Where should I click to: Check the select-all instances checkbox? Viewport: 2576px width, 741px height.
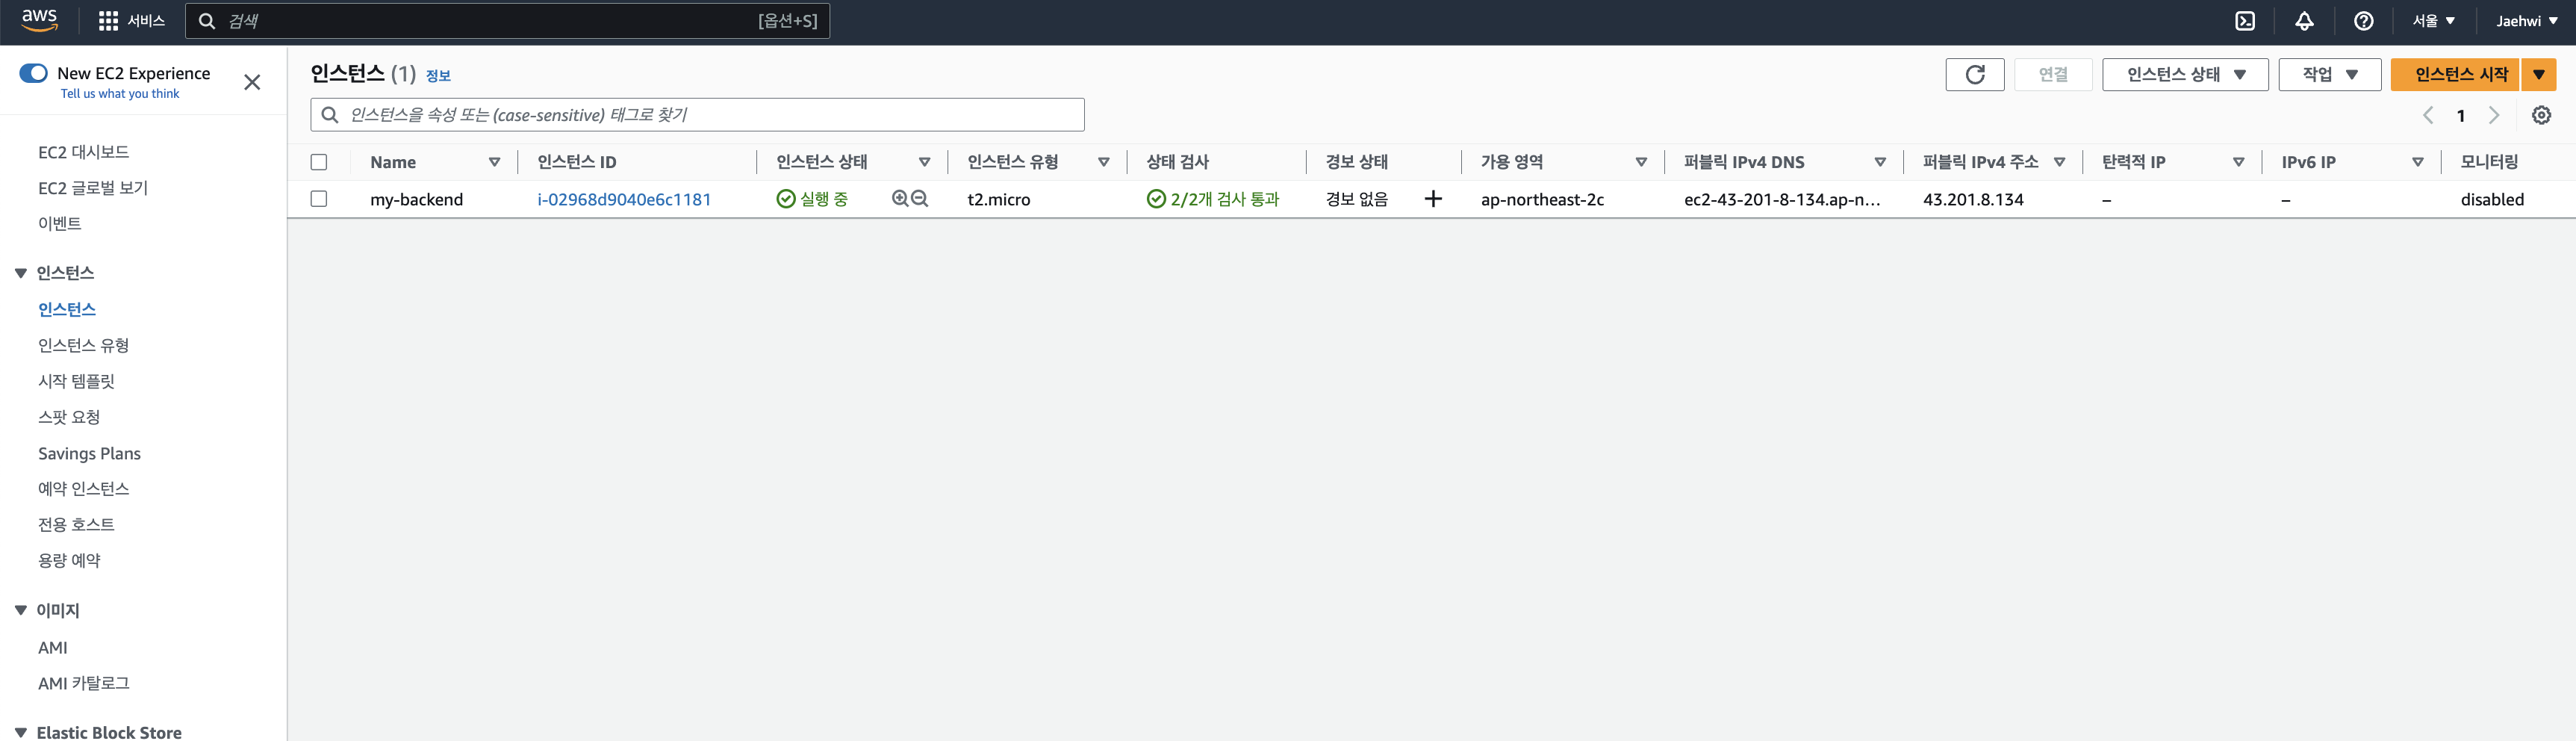pos(319,162)
